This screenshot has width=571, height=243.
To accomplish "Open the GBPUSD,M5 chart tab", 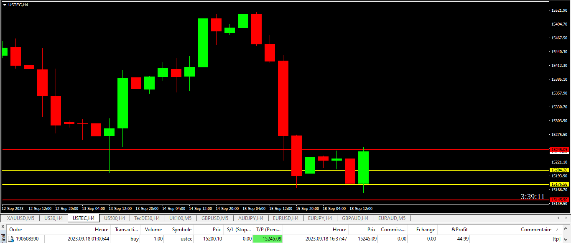I will pos(215,218).
